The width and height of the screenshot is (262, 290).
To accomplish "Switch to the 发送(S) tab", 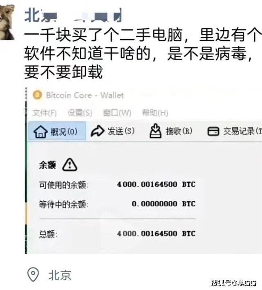I will pos(112,131).
